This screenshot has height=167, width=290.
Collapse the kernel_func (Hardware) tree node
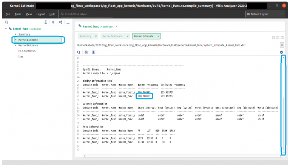(6, 29)
